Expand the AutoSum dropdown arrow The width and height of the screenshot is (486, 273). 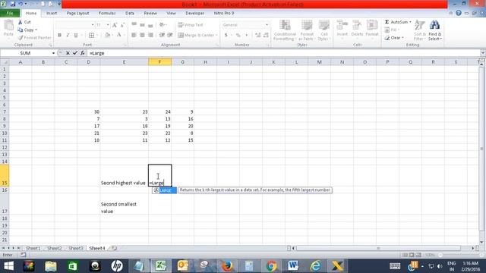click(x=410, y=22)
